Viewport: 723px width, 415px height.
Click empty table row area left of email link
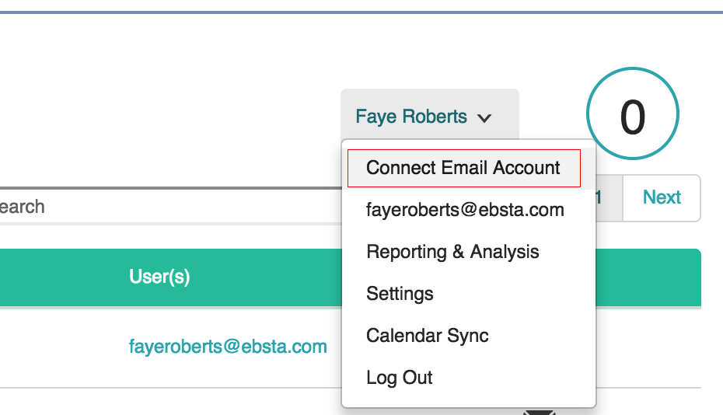click(62, 347)
